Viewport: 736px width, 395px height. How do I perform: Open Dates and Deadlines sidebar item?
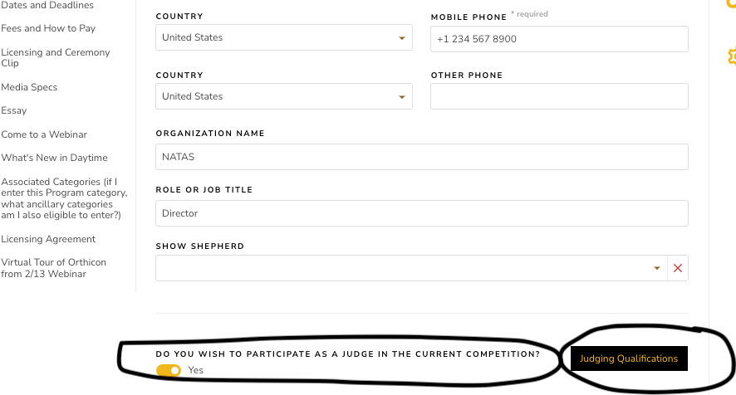47,5
